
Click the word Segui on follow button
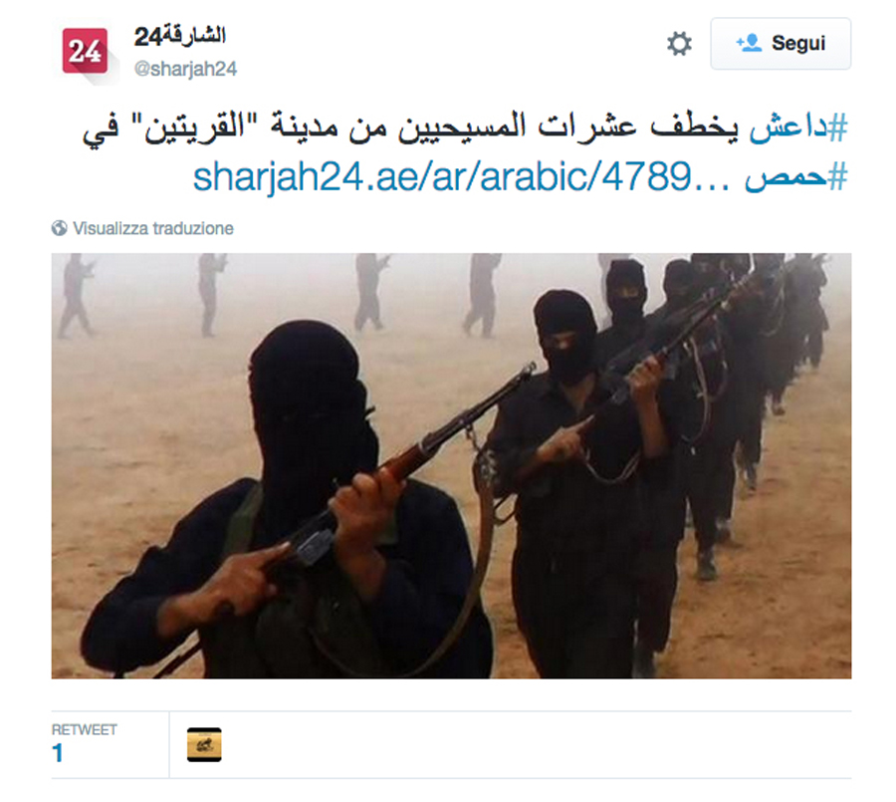pos(798,44)
